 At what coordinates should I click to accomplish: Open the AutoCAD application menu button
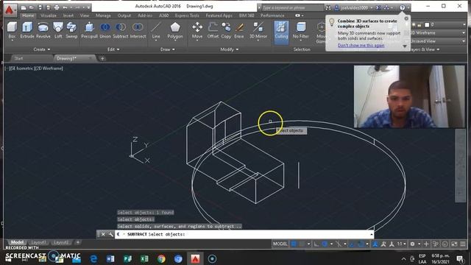(x=10, y=10)
